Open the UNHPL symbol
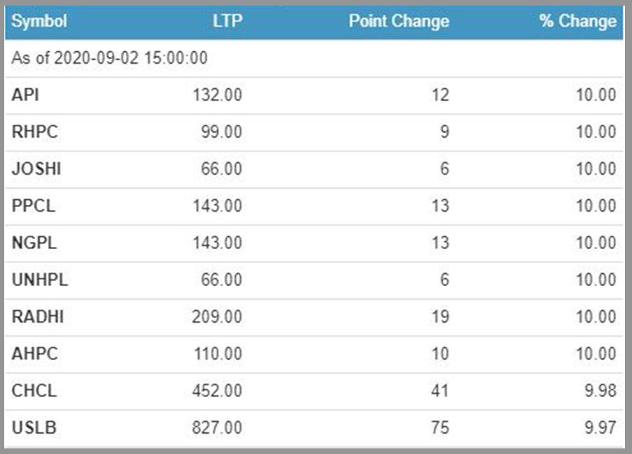This screenshot has width=632, height=454. pos(39,280)
